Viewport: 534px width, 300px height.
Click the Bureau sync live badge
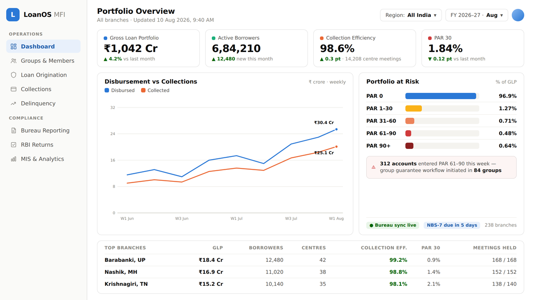(393, 225)
